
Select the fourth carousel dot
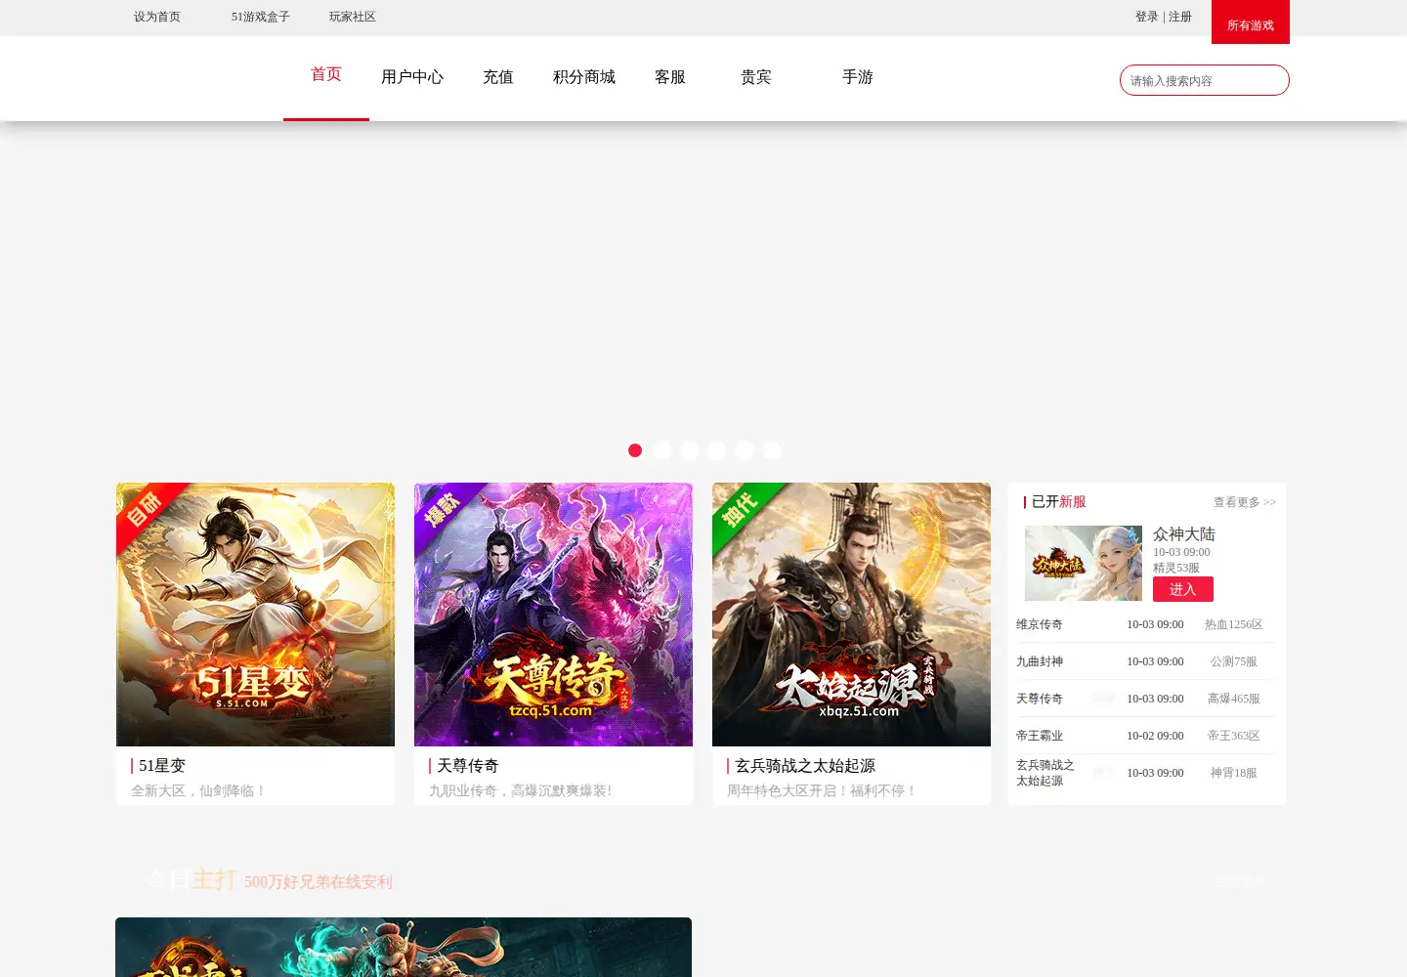point(717,450)
